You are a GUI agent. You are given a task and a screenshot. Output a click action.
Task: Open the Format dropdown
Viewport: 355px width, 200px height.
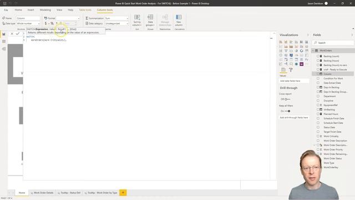[68, 18]
